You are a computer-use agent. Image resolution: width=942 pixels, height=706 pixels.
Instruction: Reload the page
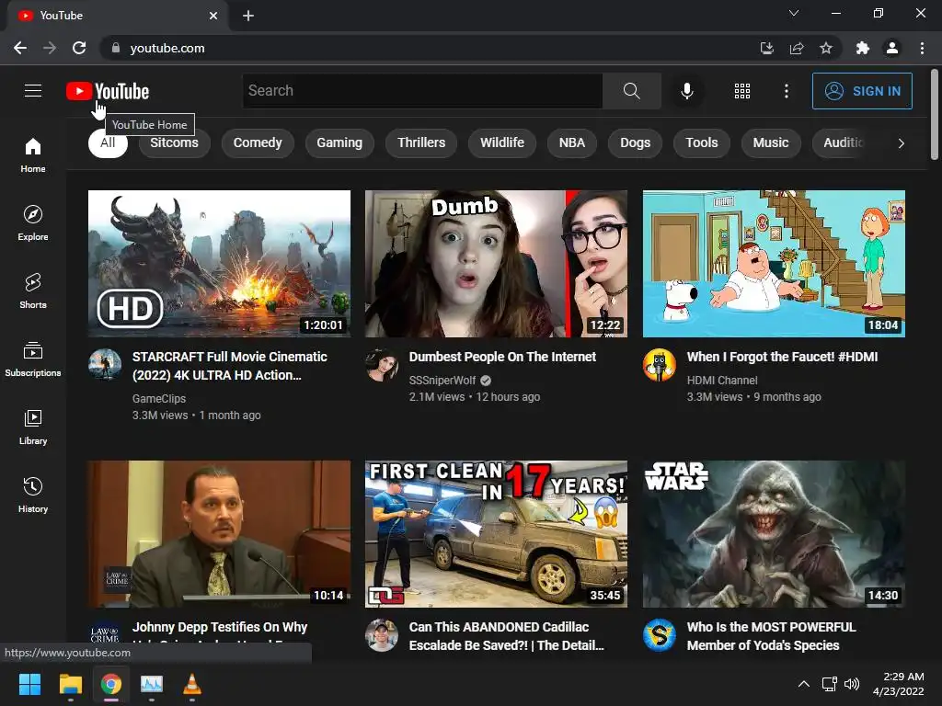coord(79,48)
